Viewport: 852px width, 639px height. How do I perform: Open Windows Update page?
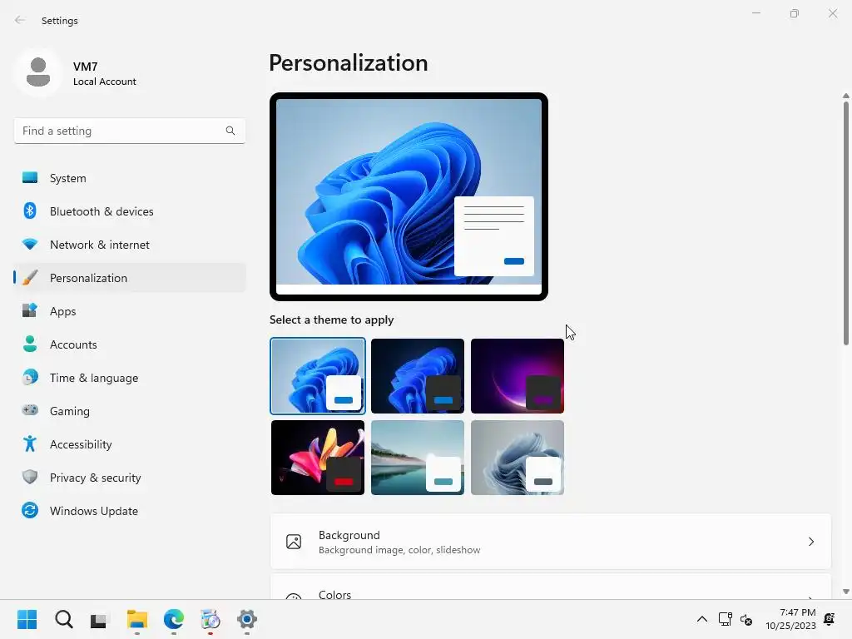pos(129,511)
